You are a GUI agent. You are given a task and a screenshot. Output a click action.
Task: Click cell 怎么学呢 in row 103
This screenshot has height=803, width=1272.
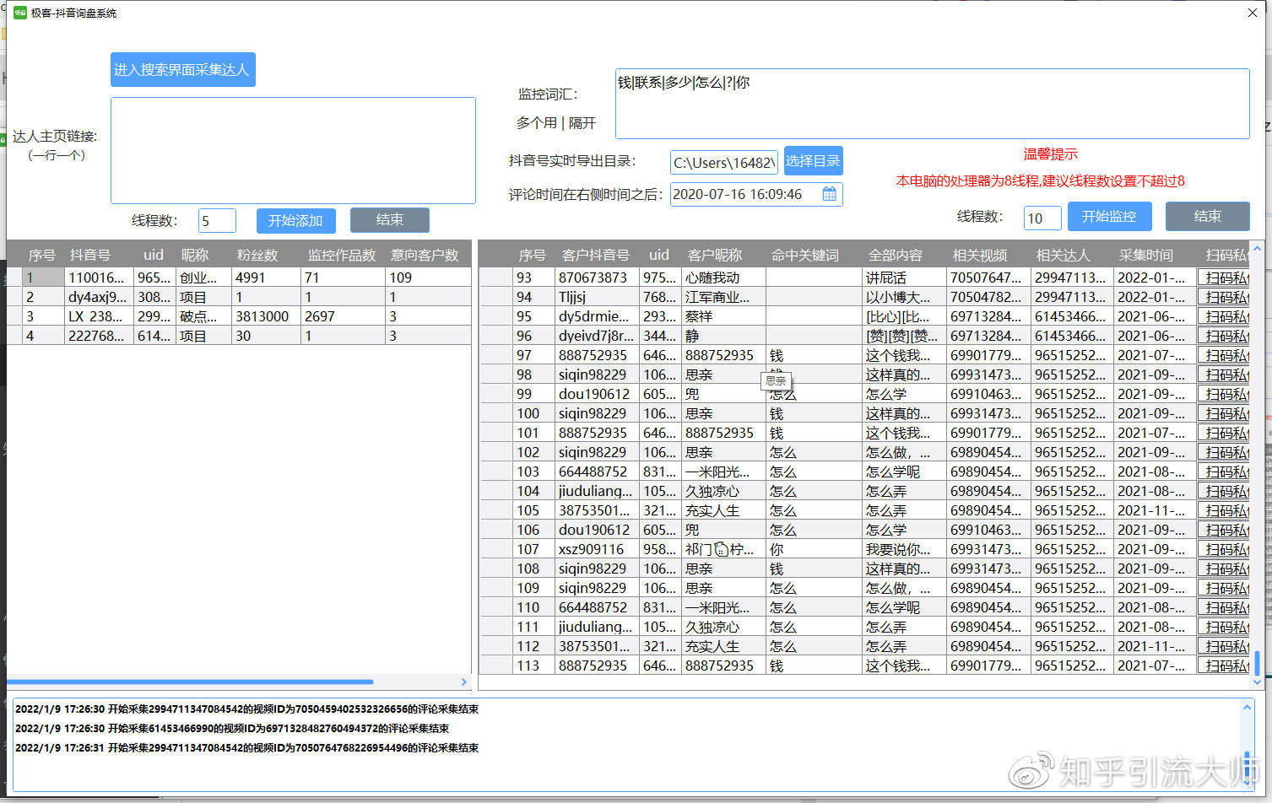(x=904, y=472)
